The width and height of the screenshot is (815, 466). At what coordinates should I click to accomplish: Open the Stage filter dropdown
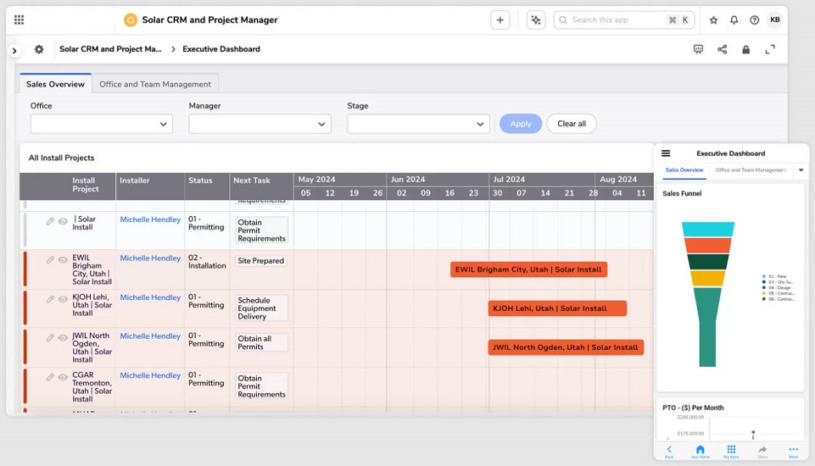(418, 124)
